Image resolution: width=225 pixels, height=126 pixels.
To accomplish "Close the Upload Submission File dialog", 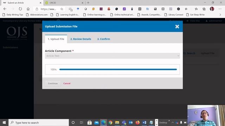I will tap(177, 27).
